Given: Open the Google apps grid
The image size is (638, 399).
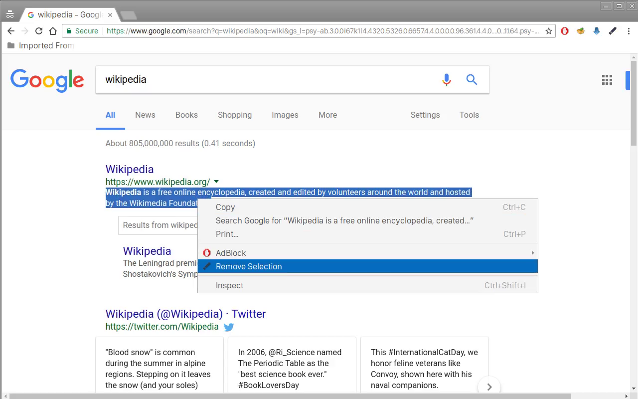Looking at the screenshot, I should 607,80.
